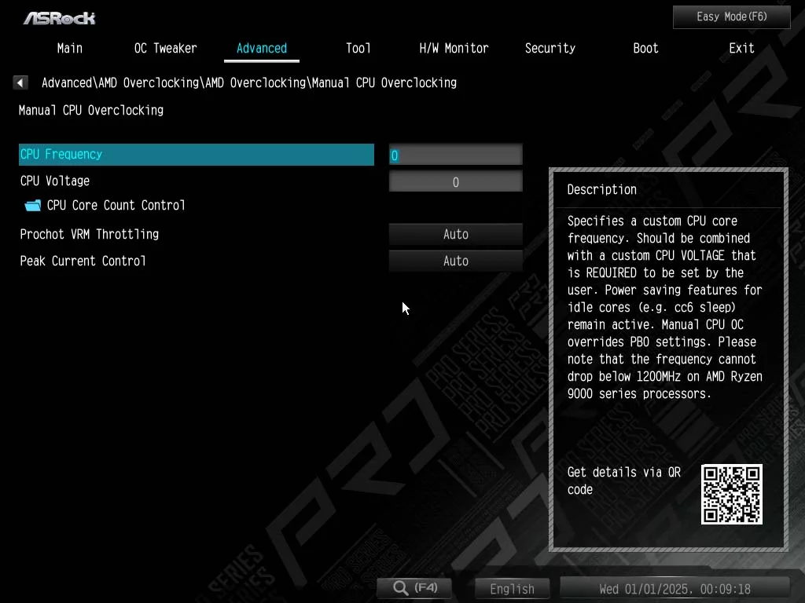
Task: Click the CPU Frequency value field
Action: point(455,155)
